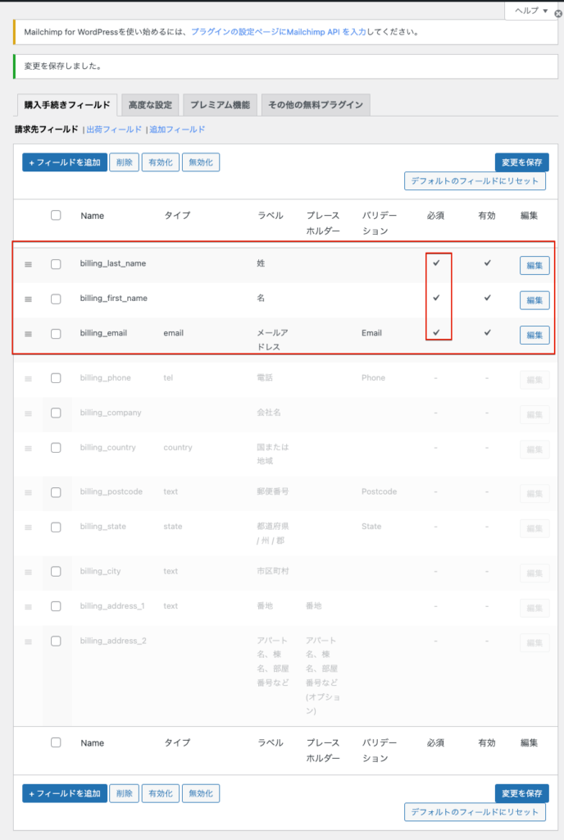Click drag handle icon of billing_email row

(28, 334)
